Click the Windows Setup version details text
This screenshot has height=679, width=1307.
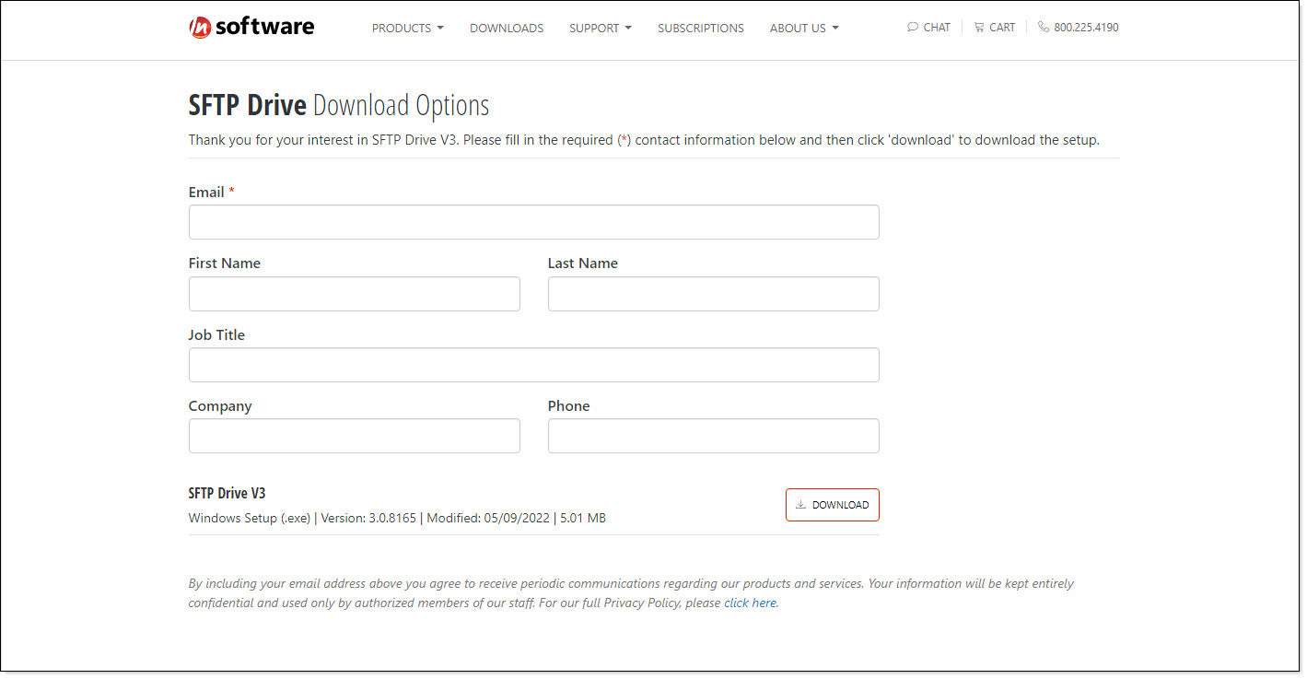(397, 518)
